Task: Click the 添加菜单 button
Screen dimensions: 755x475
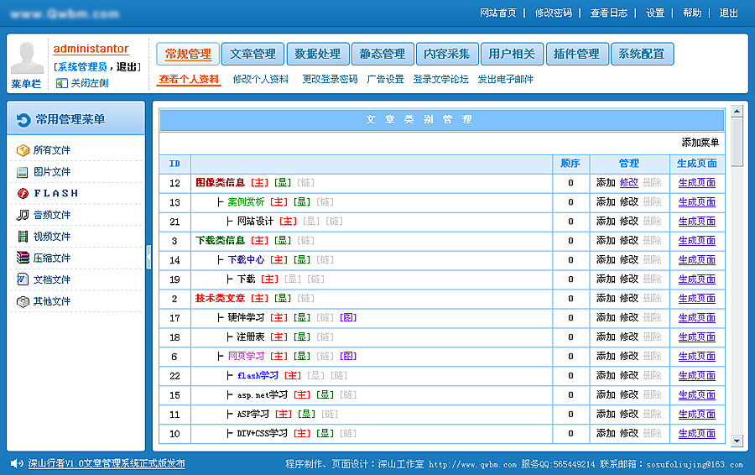Action: [700, 143]
